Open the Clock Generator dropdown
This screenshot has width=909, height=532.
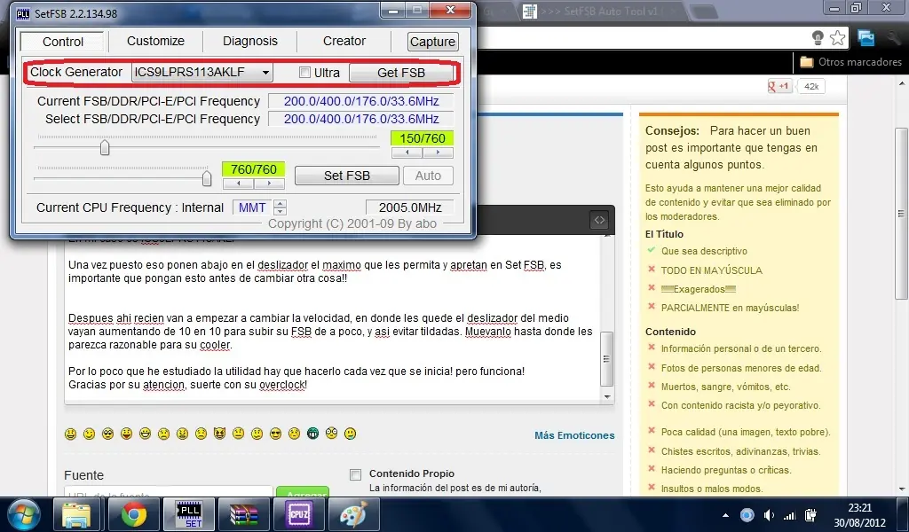click(202, 73)
